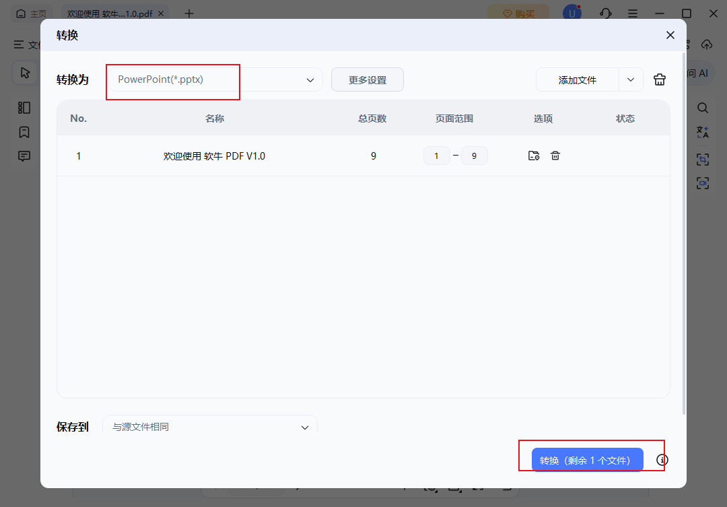Open the translate icon in right sidebar
Image resolution: width=727 pixels, height=507 pixels.
[703, 132]
